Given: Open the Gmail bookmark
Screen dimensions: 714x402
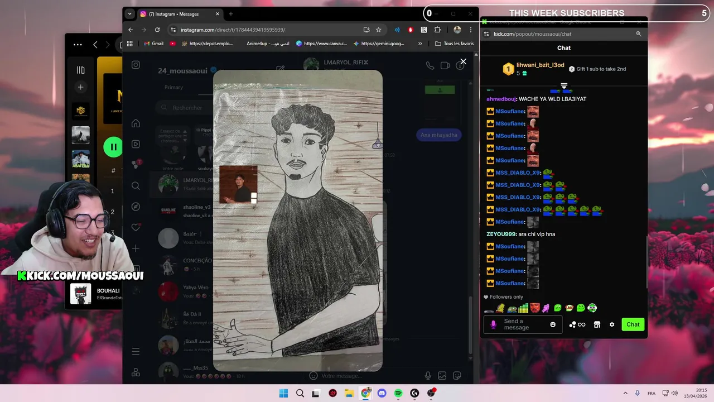Looking at the screenshot, I should pos(153,44).
